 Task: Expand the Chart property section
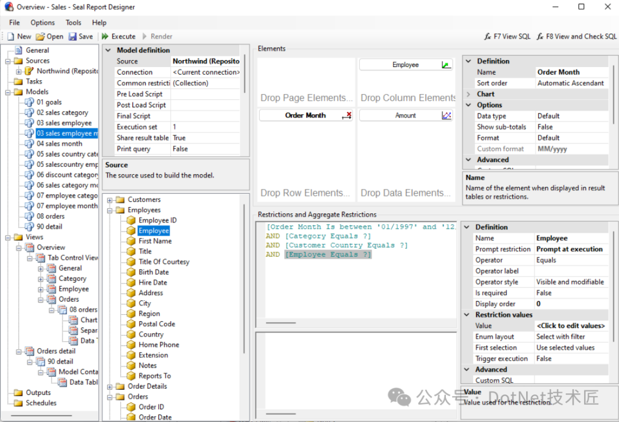coord(468,94)
